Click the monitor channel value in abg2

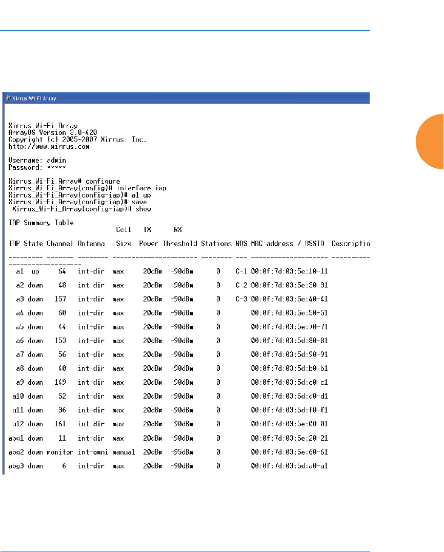60,452
